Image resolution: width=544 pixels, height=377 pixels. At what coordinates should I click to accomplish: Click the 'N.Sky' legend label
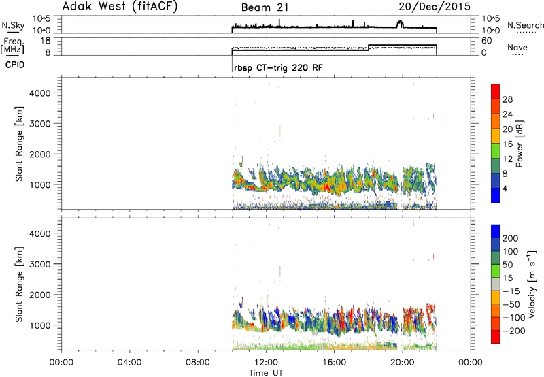pos(13,25)
